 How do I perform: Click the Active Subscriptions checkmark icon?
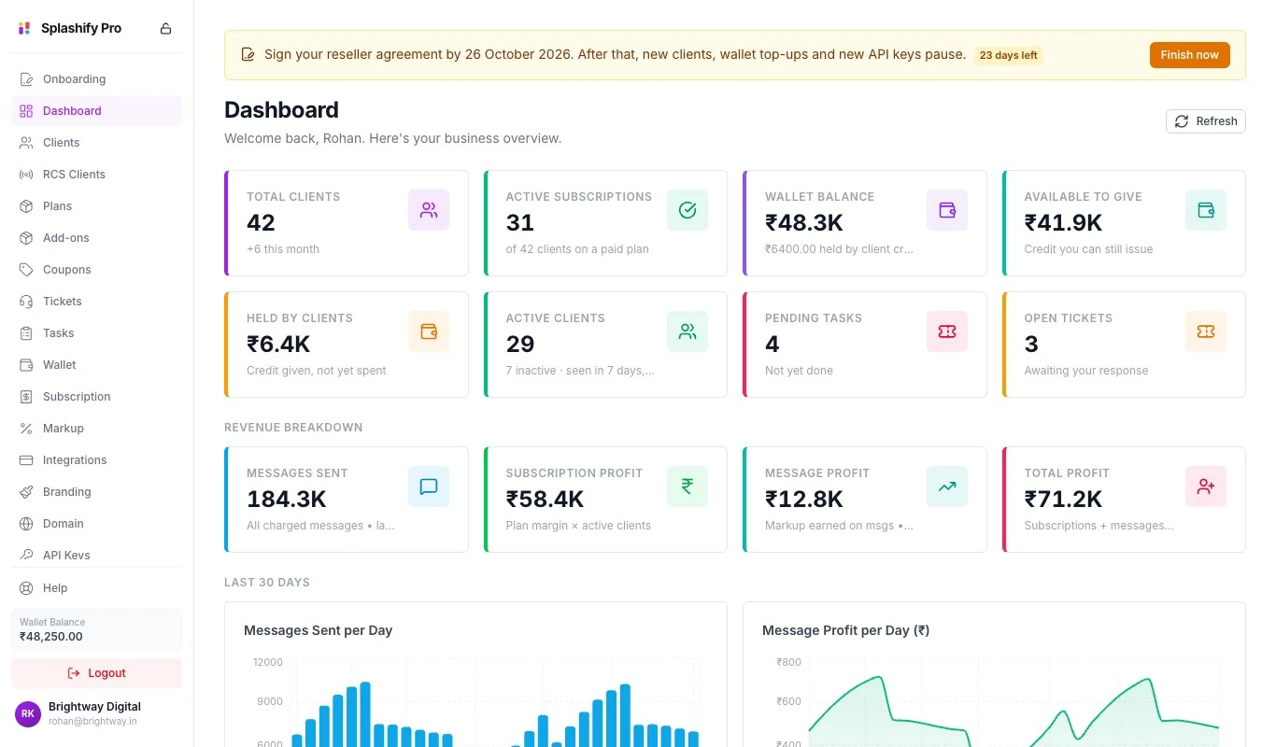tap(688, 210)
